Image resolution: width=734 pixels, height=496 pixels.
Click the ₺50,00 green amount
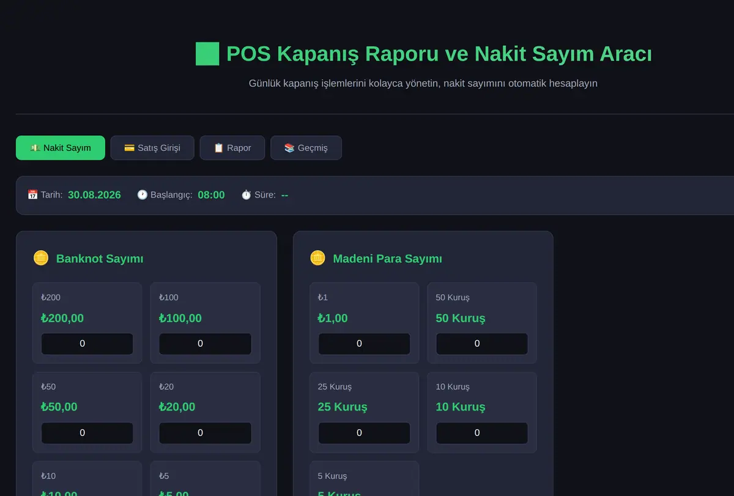click(59, 407)
